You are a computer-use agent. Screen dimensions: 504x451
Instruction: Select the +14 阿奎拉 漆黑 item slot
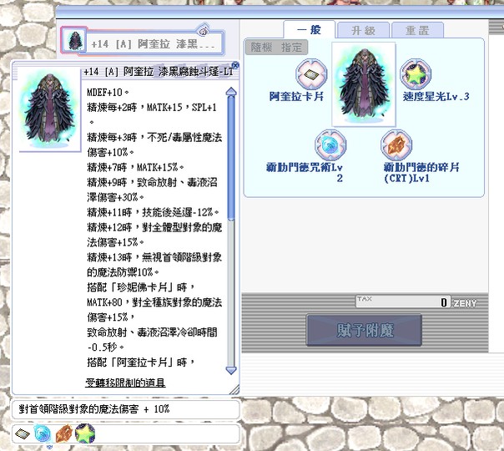142,41
